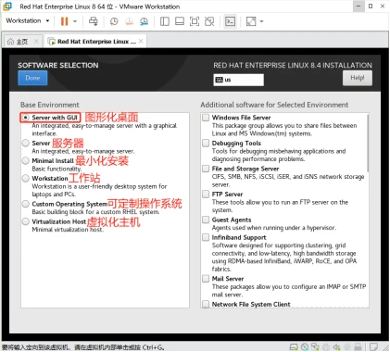Open snapshot manager via the blue clock icon
390x352 pixels.
click(144, 21)
